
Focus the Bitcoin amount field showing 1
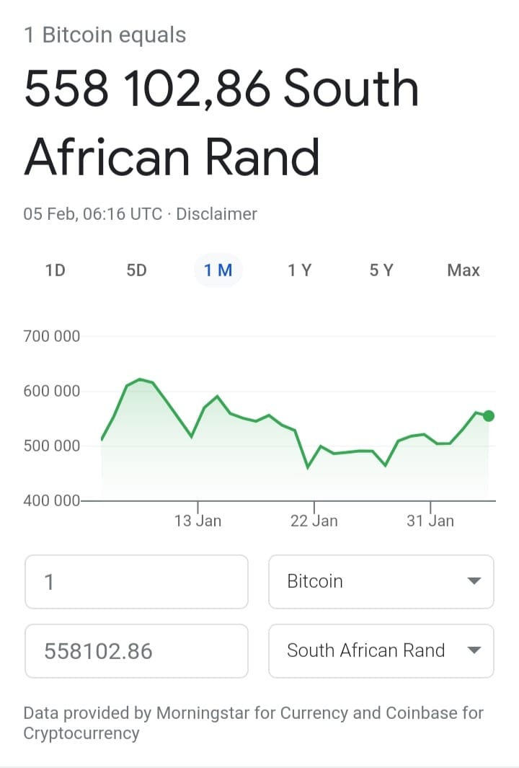pos(137,581)
